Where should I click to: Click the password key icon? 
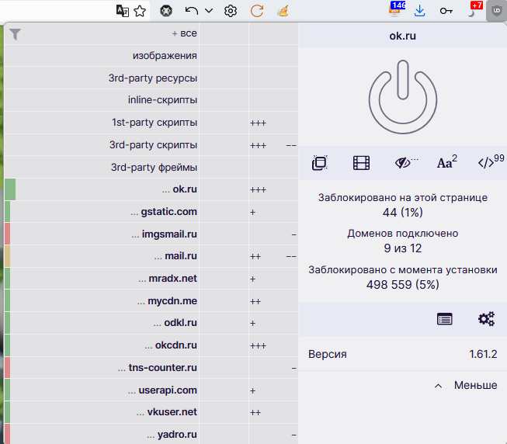[x=446, y=11]
